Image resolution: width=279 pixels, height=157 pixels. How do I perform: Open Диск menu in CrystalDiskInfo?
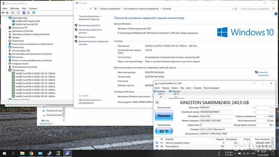(x=189, y=88)
